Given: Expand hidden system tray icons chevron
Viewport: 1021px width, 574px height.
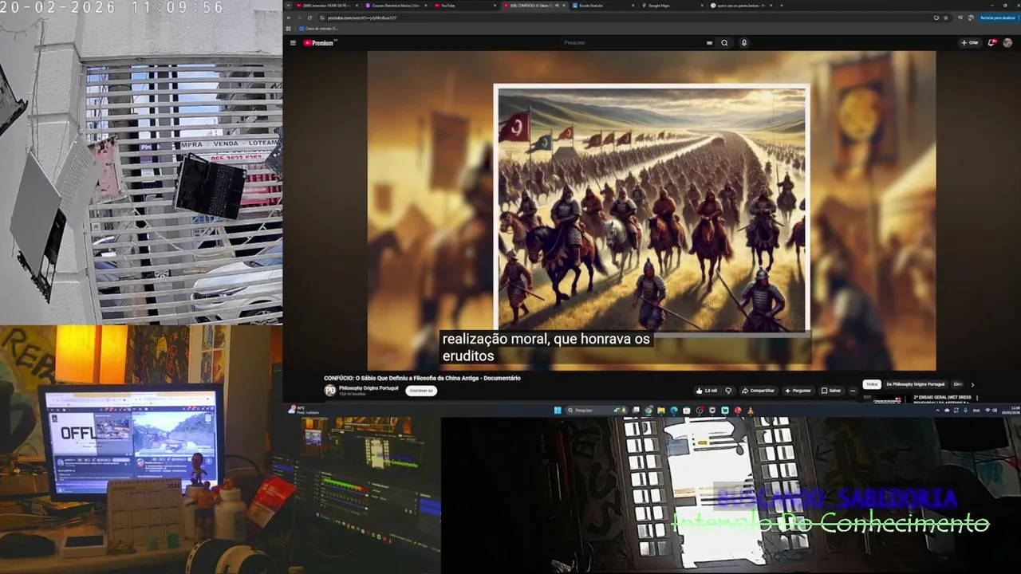Looking at the screenshot, I should (x=938, y=410).
